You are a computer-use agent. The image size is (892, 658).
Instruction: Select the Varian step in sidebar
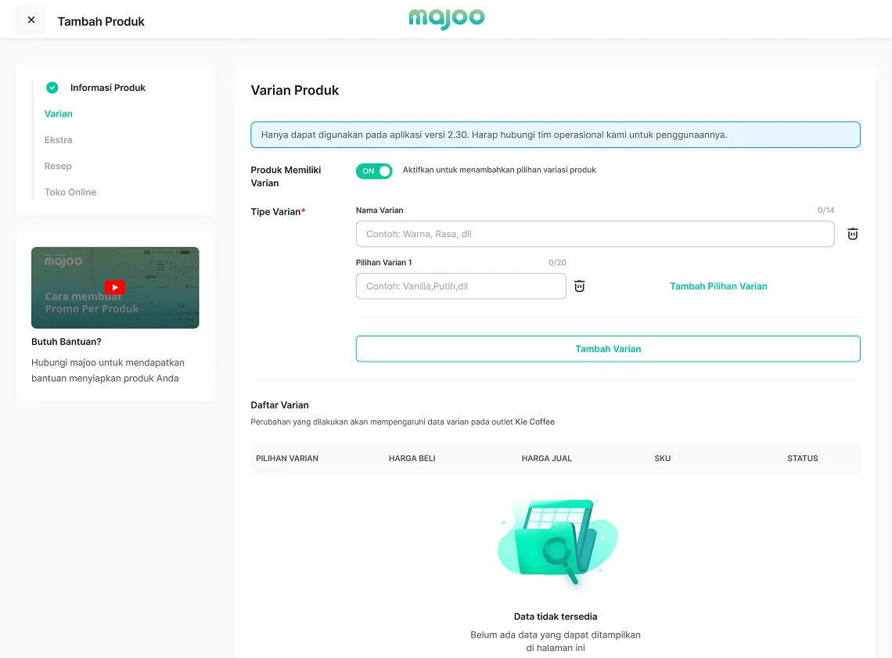tap(59, 114)
